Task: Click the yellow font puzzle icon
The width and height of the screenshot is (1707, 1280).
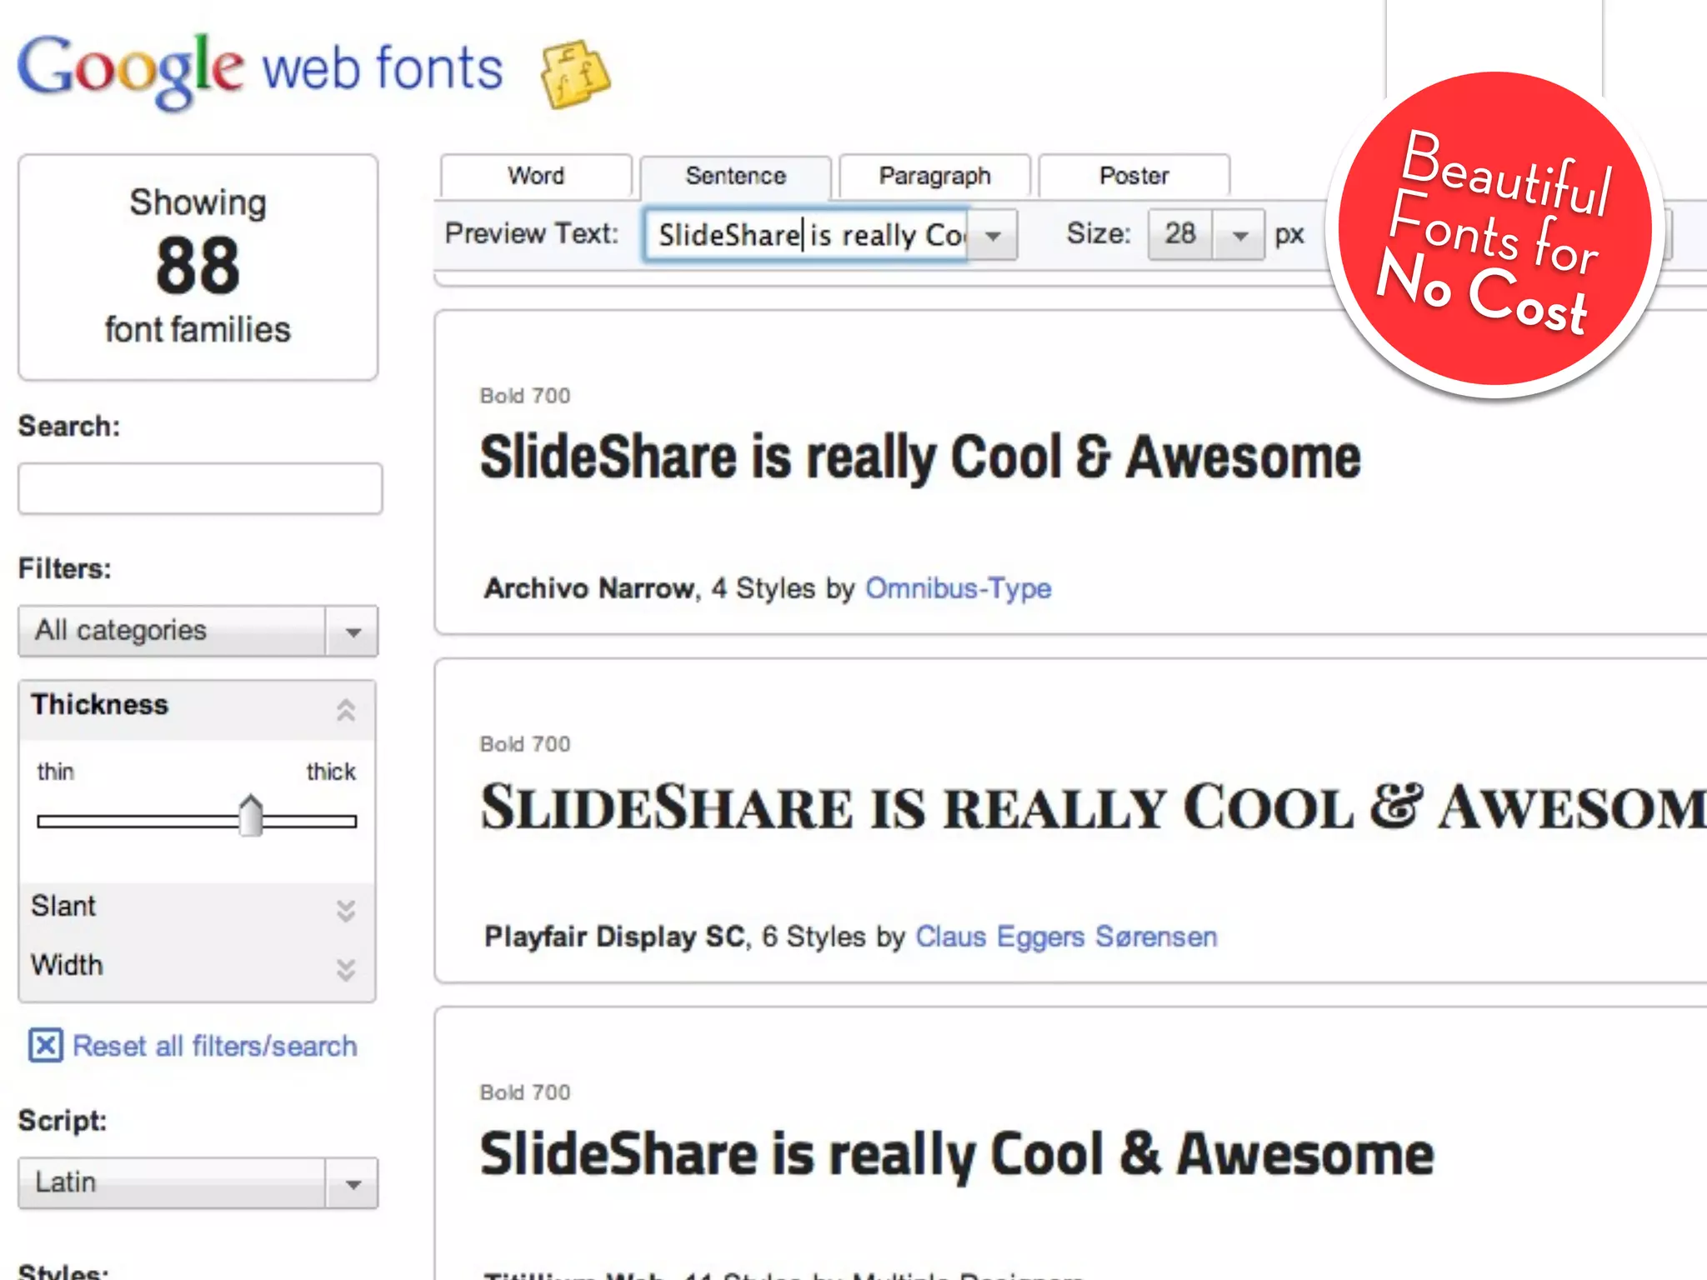Action: coord(575,75)
